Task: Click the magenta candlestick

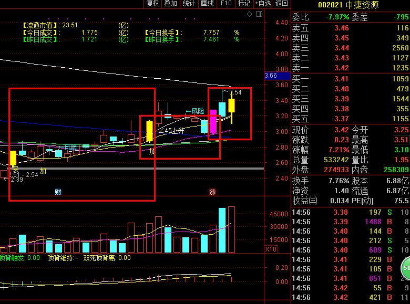Action: [213, 121]
